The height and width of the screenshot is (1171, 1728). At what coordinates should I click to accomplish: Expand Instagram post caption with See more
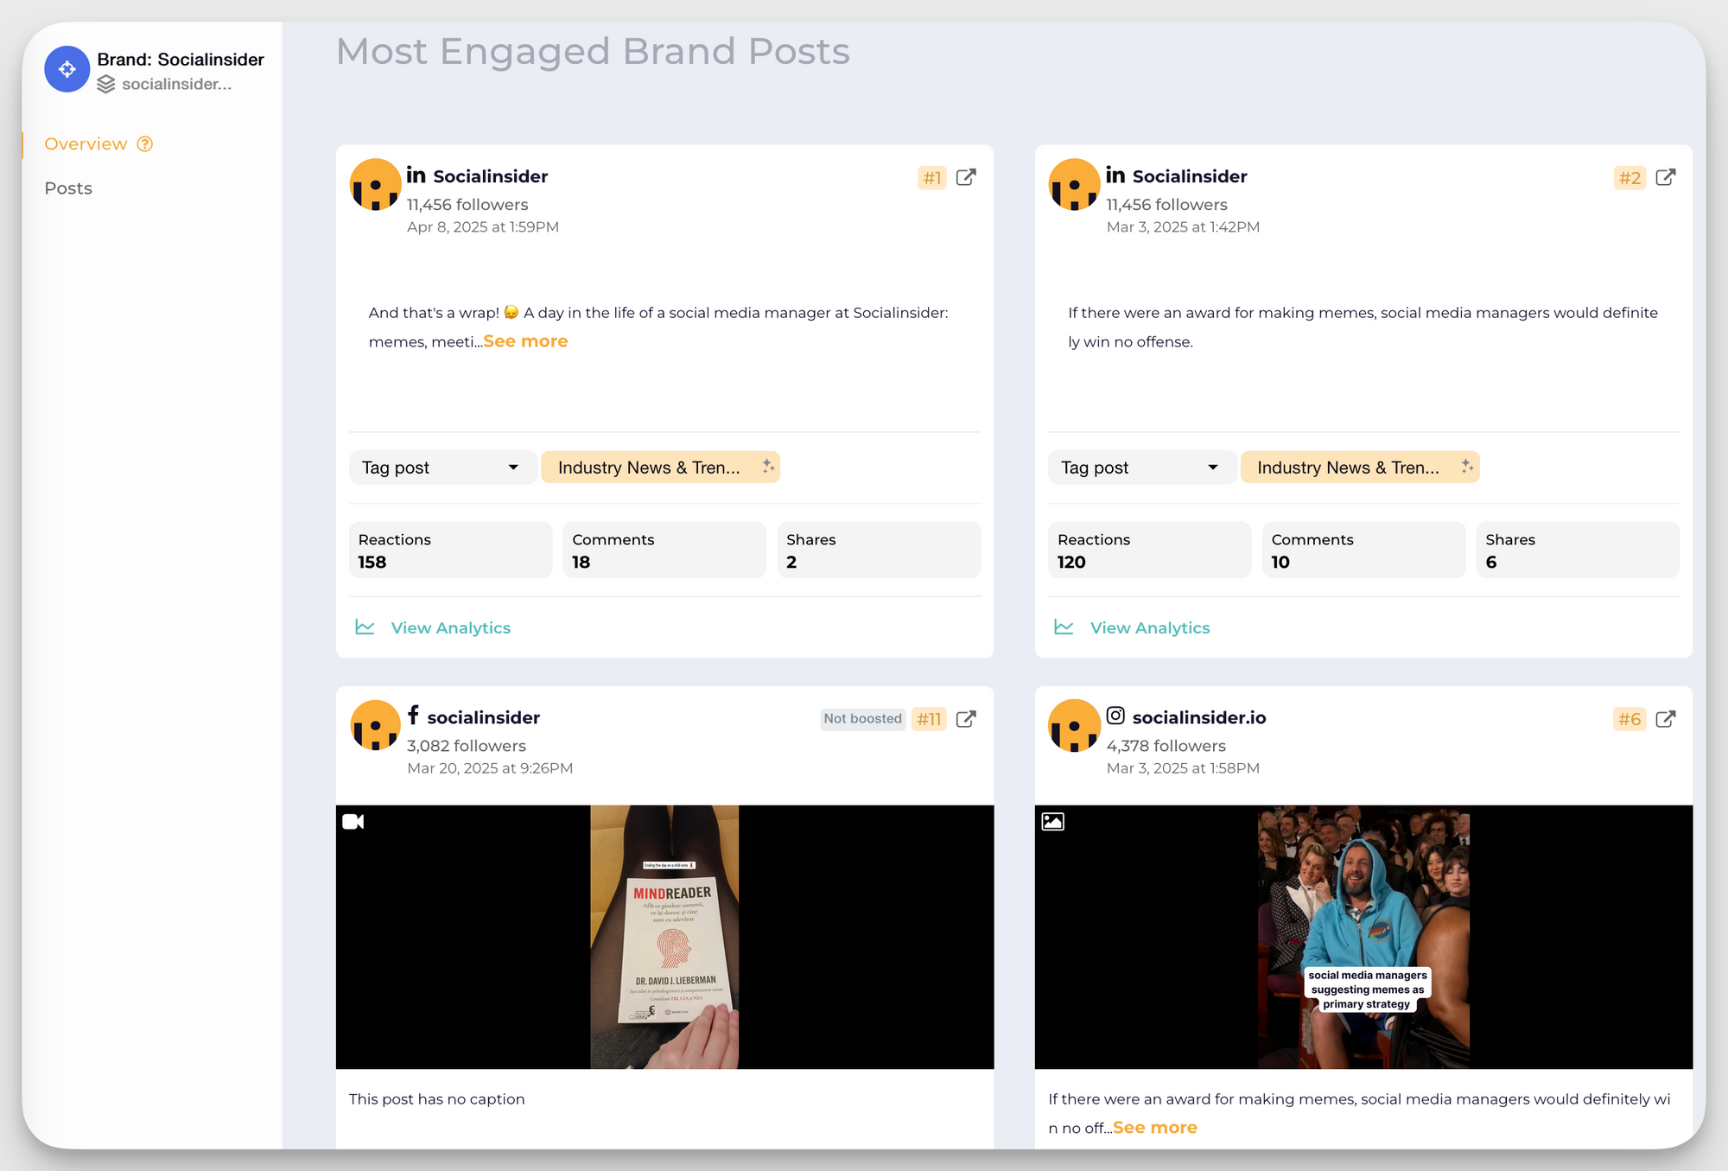tap(1155, 1128)
